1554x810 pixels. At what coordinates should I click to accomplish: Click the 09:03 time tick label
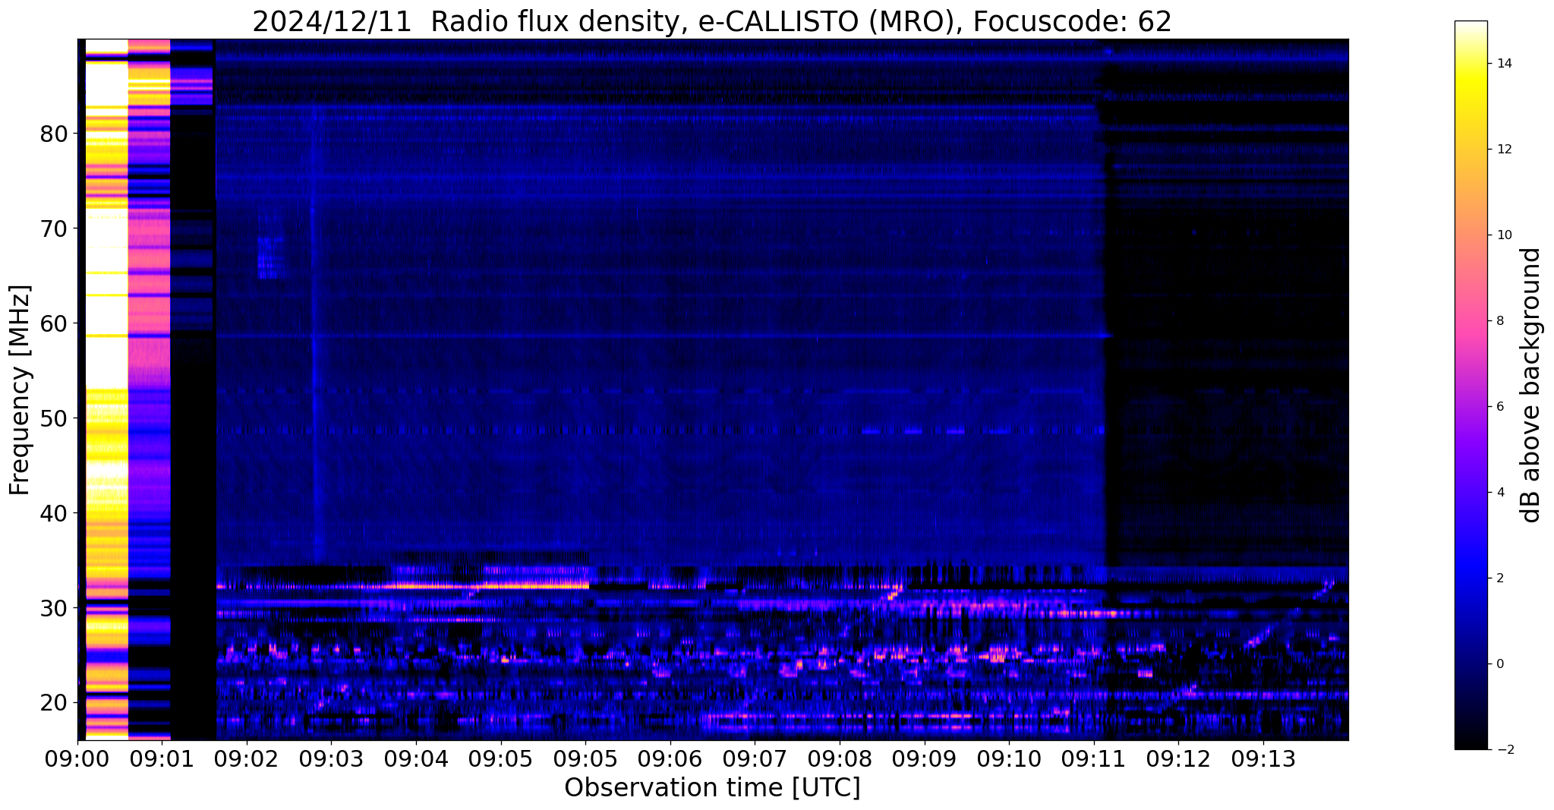click(x=331, y=758)
